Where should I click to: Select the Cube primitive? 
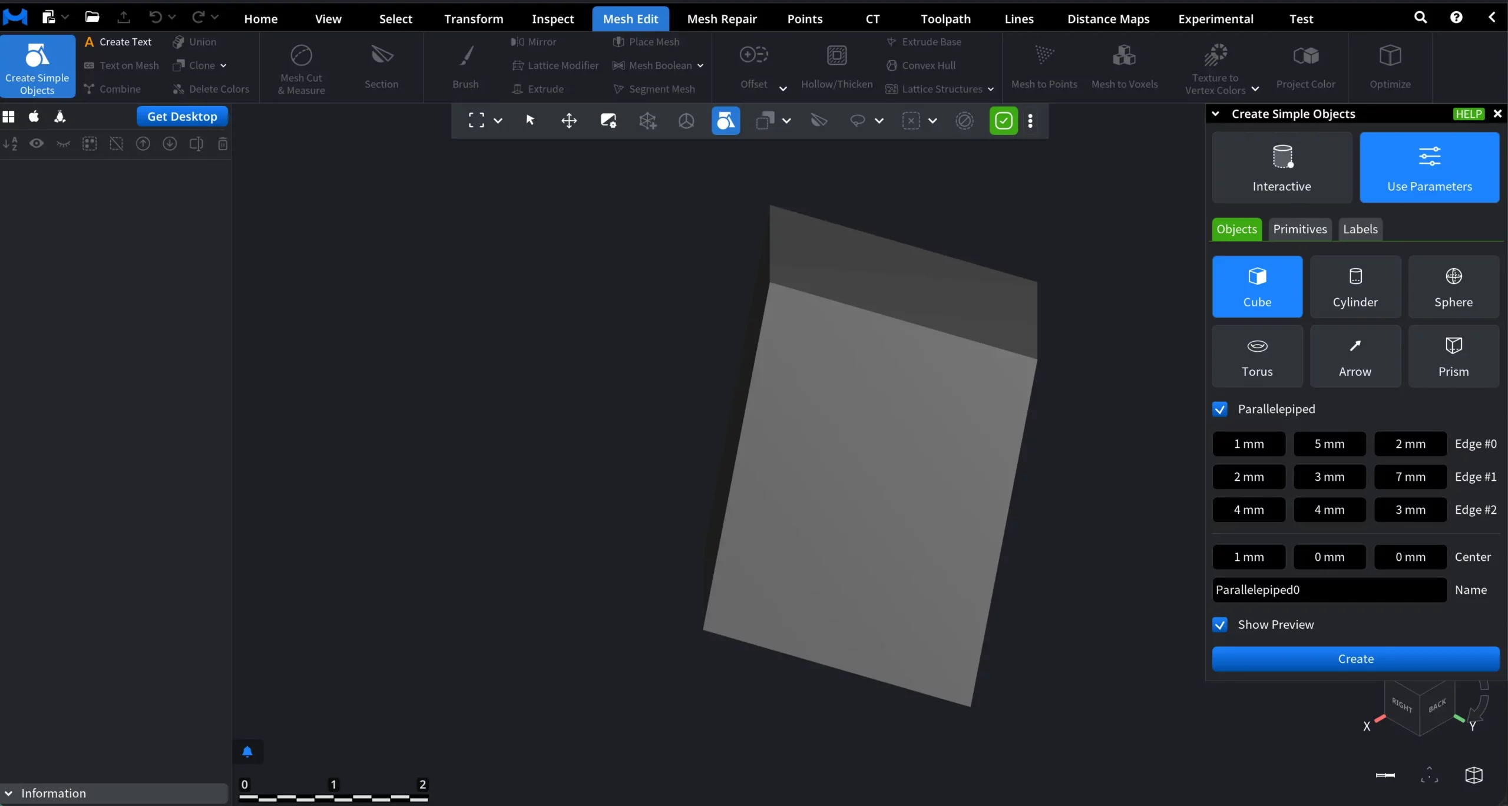(x=1256, y=287)
